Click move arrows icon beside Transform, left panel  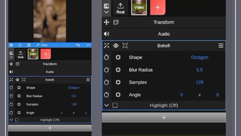click(x=11, y=64)
